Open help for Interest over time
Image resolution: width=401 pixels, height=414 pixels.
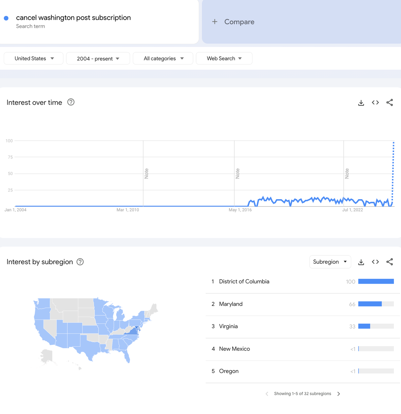click(71, 102)
